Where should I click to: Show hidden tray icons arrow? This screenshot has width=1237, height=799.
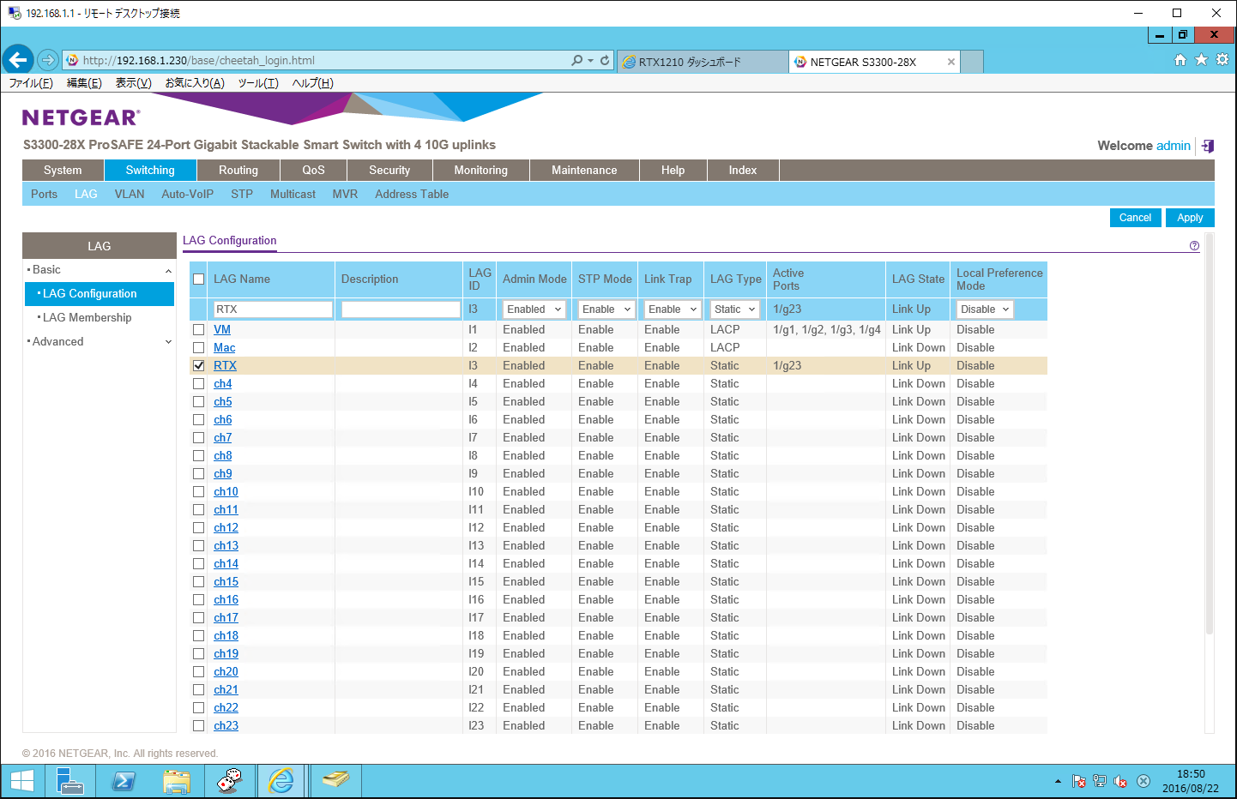point(1058,781)
